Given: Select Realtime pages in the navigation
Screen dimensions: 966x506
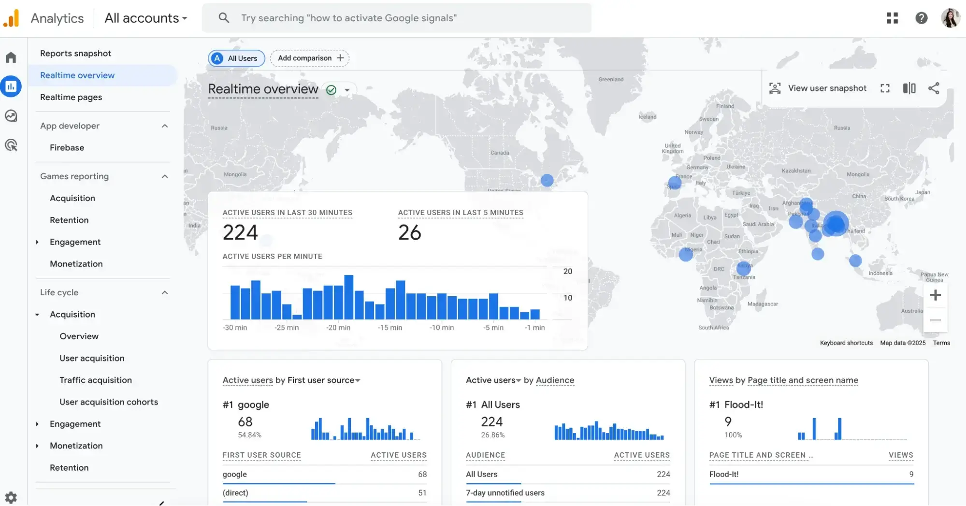Looking at the screenshot, I should tap(71, 97).
